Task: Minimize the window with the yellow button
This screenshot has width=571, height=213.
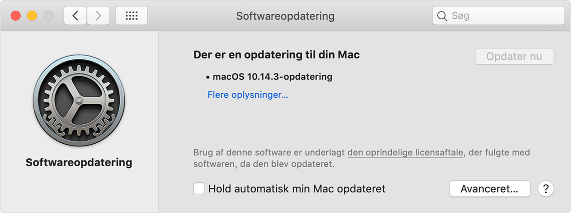Action: [x=32, y=16]
